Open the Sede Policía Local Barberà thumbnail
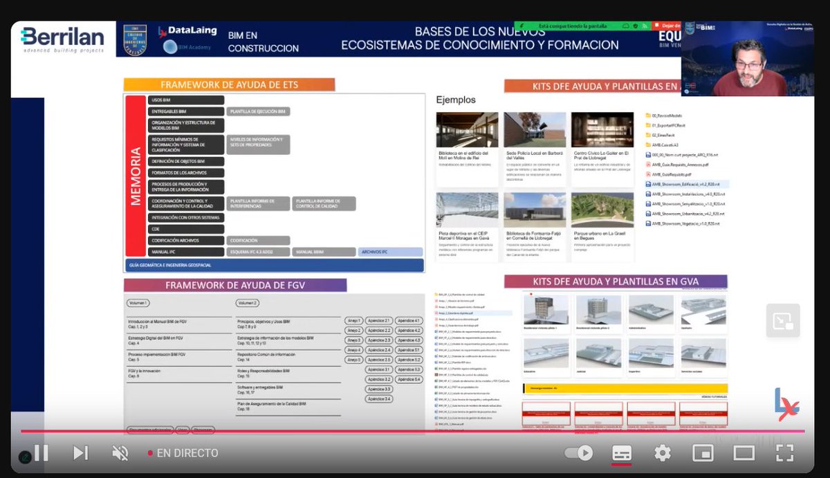The height and width of the screenshot is (478, 830). click(535, 130)
